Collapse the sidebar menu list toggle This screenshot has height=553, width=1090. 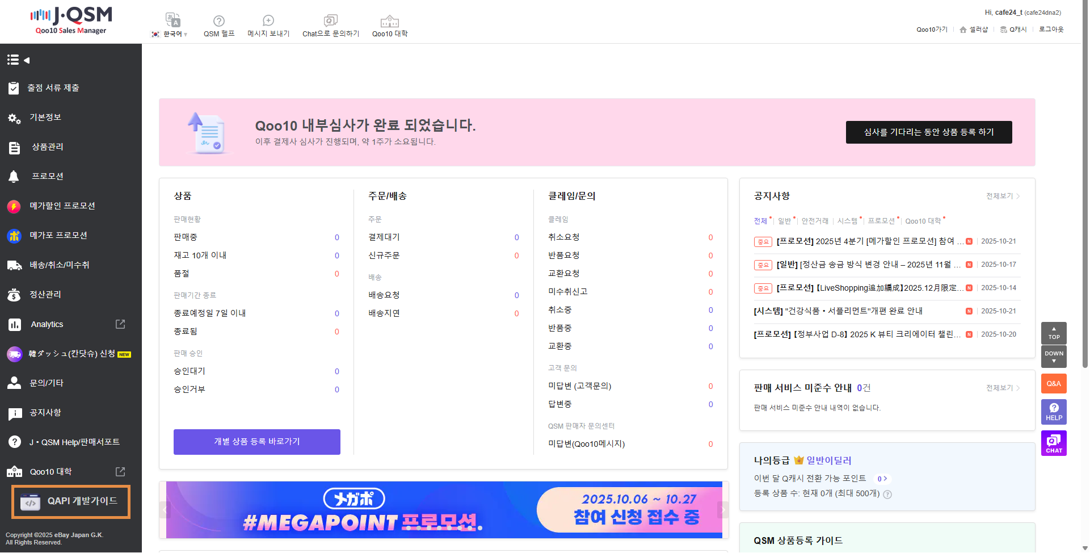tap(18, 60)
